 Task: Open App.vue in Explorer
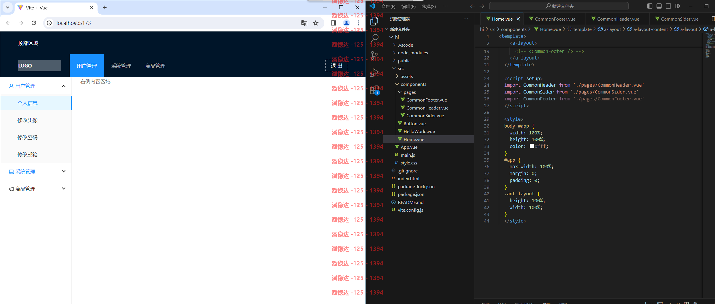(x=428, y=147)
